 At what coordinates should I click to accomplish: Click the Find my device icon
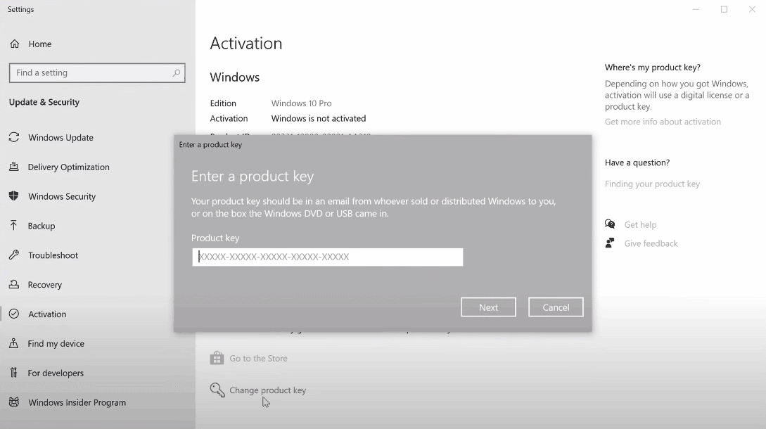click(13, 343)
